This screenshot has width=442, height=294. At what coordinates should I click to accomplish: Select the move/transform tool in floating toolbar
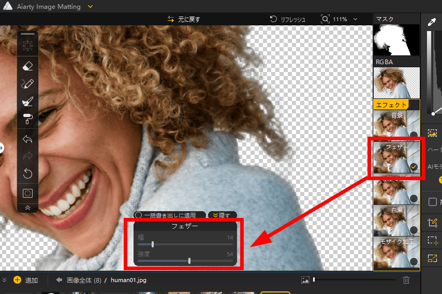click(x=28, y=46)
